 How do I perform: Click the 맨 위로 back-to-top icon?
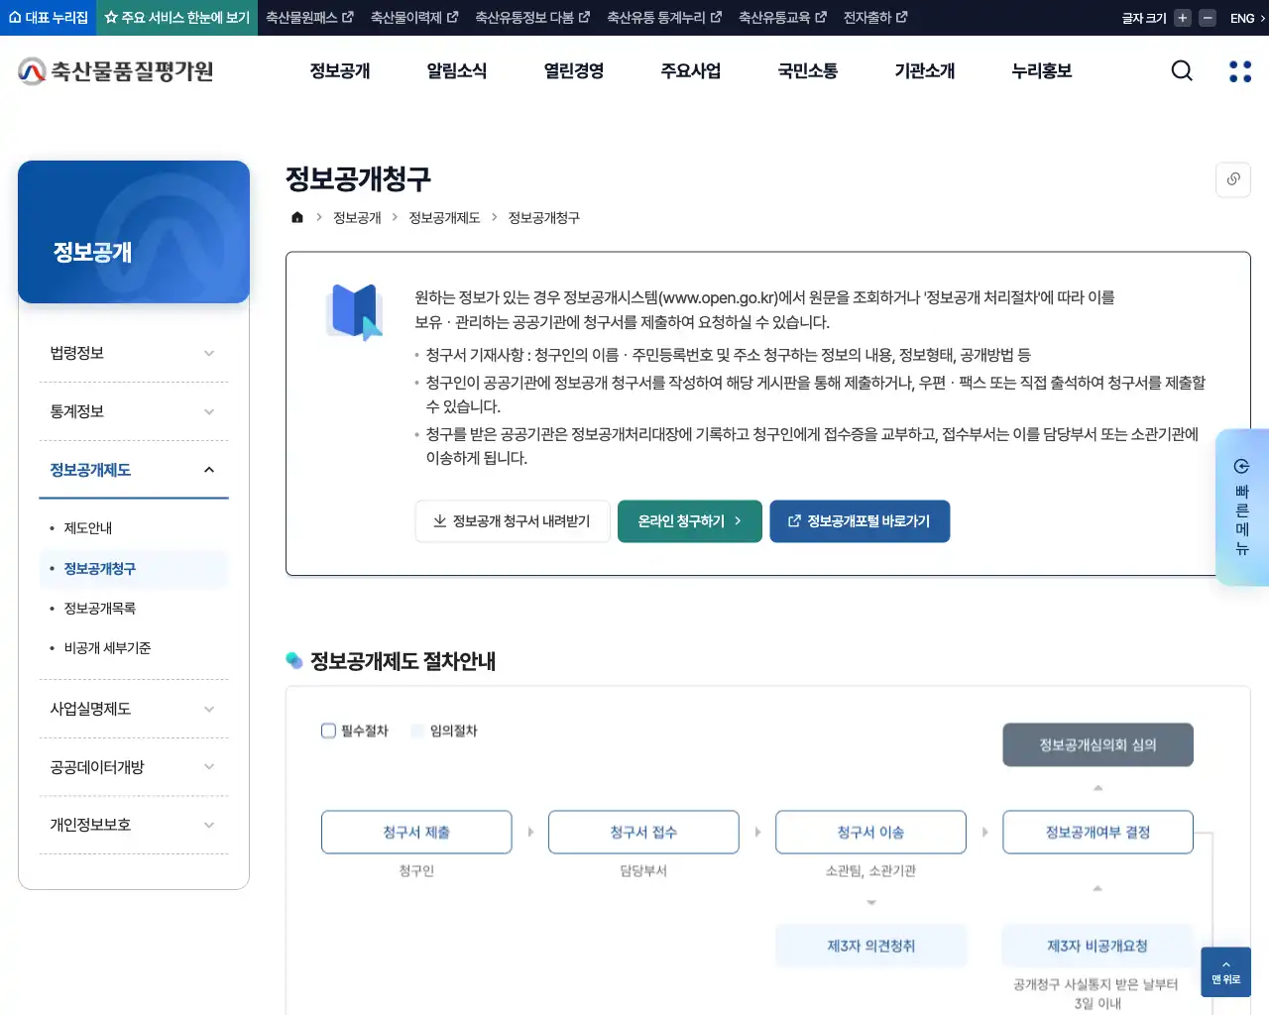[1225, 972]
